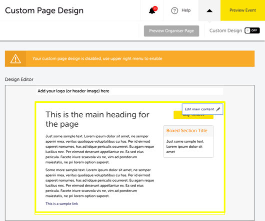Open This is a sample link

pyautogui.click(x=61, y=204)
